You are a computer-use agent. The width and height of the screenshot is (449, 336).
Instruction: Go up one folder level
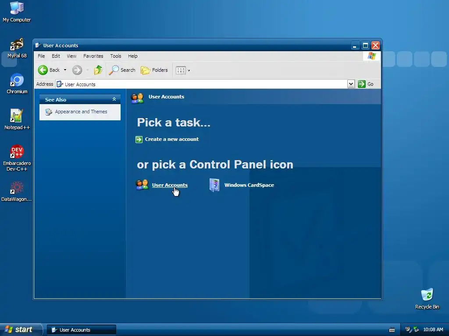[98, 70]
